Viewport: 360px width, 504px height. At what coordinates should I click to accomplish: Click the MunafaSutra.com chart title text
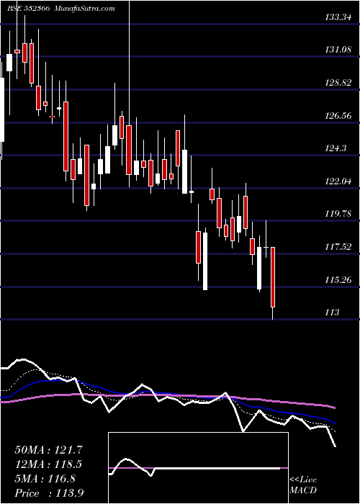pos(85,9)
